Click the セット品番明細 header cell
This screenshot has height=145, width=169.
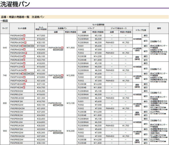pyautogui.click(x=98, y=25)
